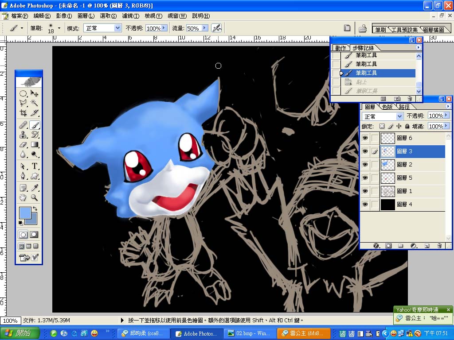Enable airbrush mode in options bar
Screen dimensions: 454x340
click(x=216, y=28)
